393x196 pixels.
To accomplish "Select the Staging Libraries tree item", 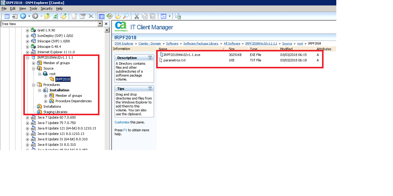I will pos(55,112).
